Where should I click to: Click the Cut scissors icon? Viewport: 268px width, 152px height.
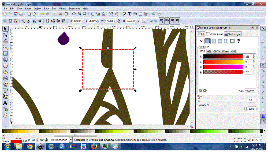point(61,14)
